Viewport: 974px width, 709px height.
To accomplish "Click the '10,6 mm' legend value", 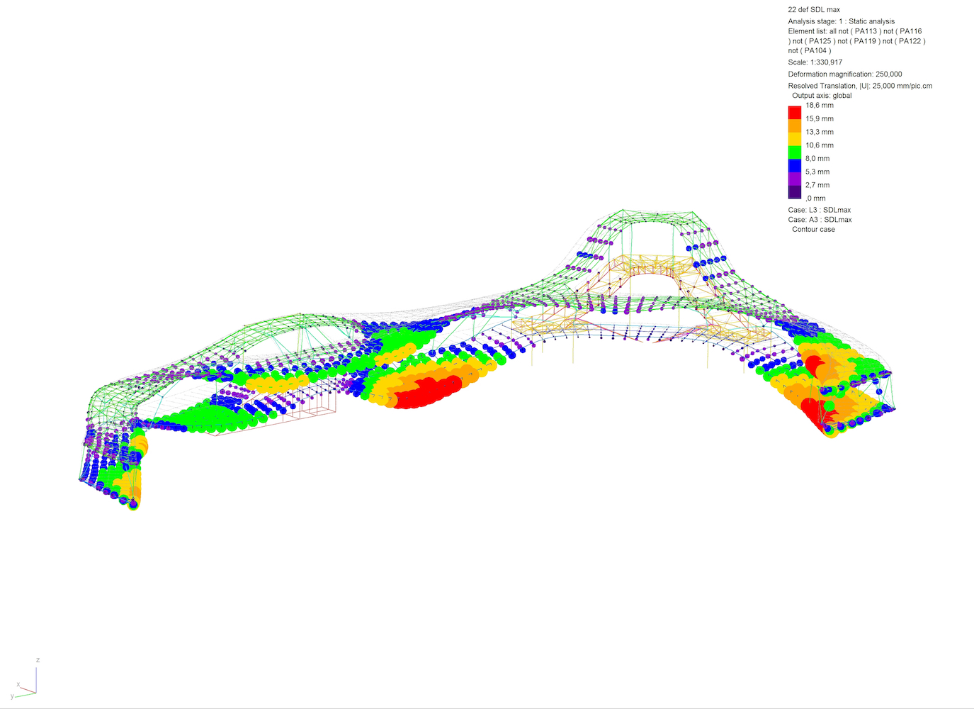I will [820, 145].
